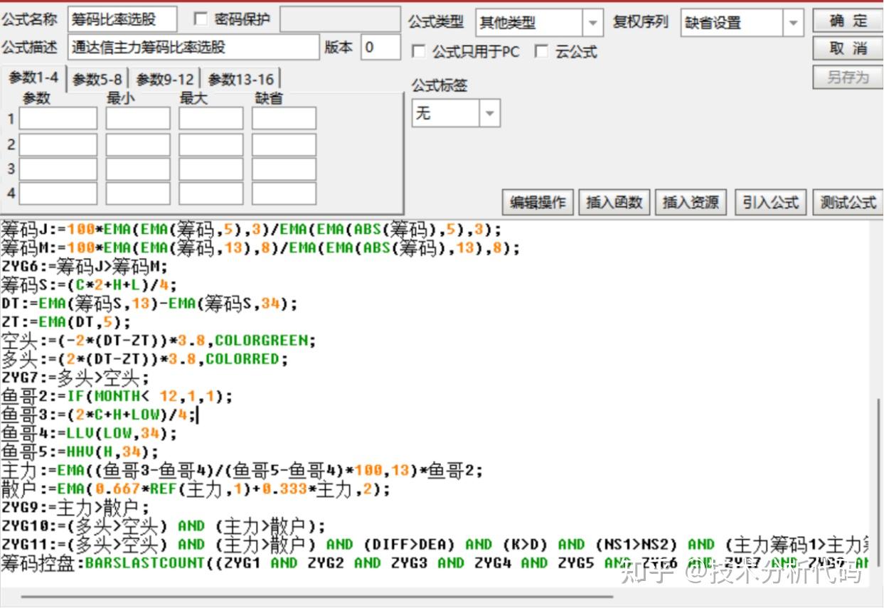Select the 参数13-16 tab
Viewport: 884px width, 608px height.
[x=240, y=79]
